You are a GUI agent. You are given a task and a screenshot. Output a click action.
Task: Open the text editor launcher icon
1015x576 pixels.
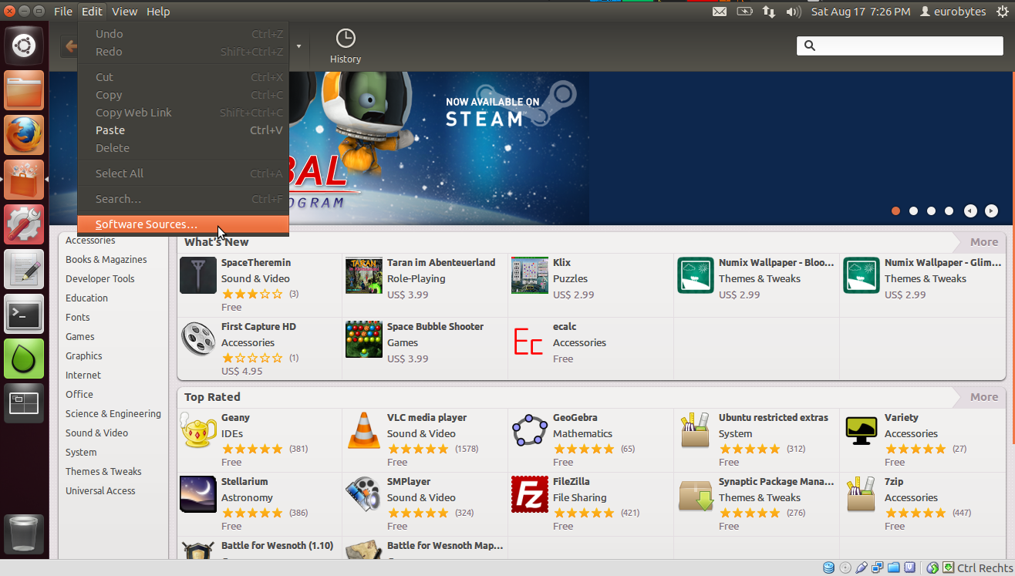tap(24, 269)
